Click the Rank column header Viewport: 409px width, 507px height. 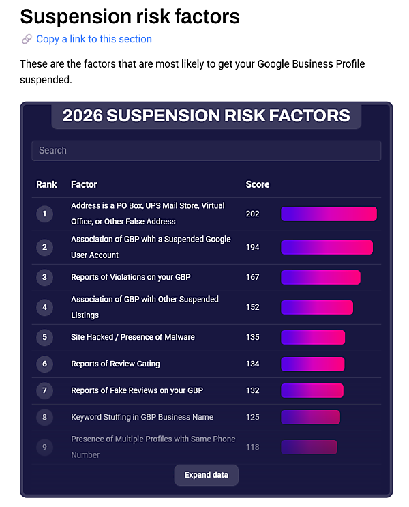(x=46, y=184)
